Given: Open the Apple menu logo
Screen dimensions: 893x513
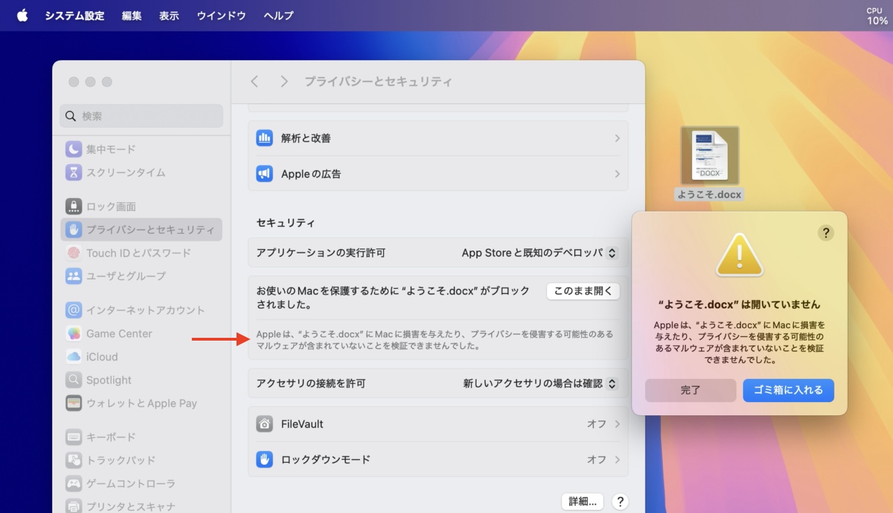Looking at the screenshot, I should coord(22,15).
